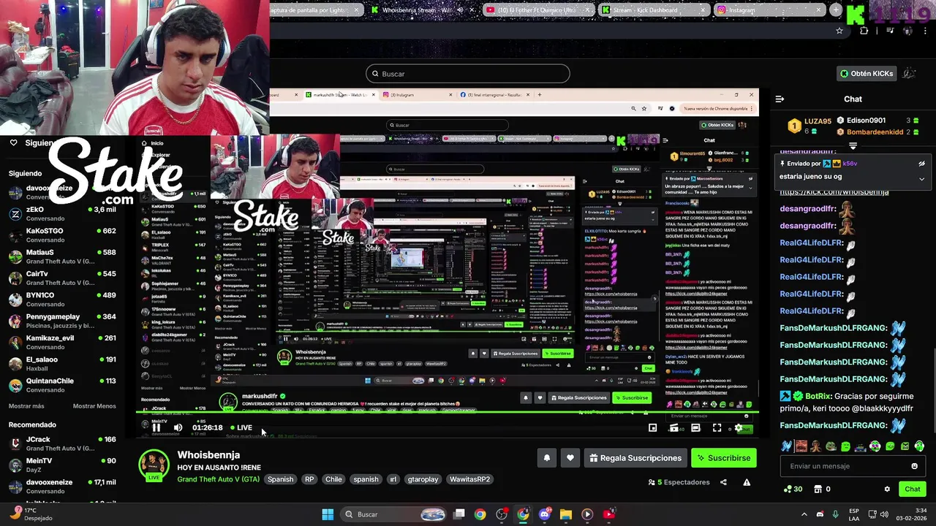Open the clip creation icon in player
The height and width of the screenshot is (526, 936).
click(x=673, y=428)
